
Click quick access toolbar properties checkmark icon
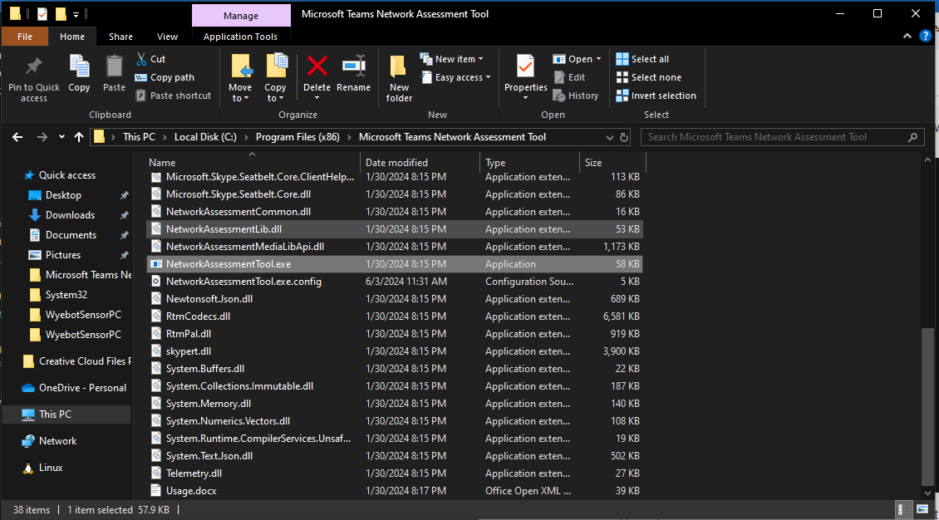[x=42, y=13]
